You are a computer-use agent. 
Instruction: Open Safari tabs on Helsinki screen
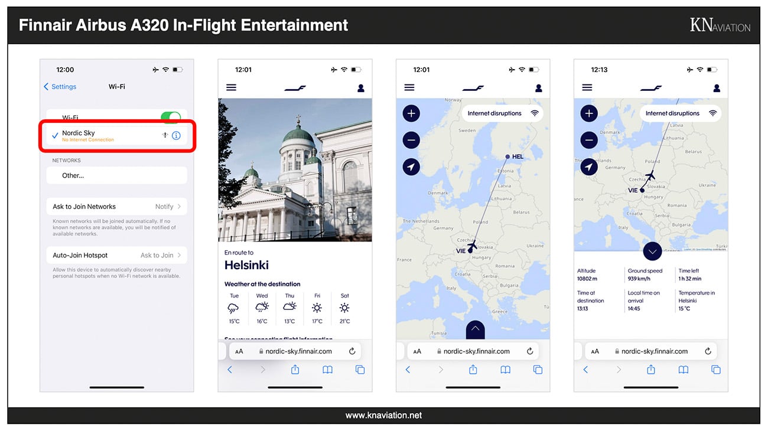pos(360,370)
